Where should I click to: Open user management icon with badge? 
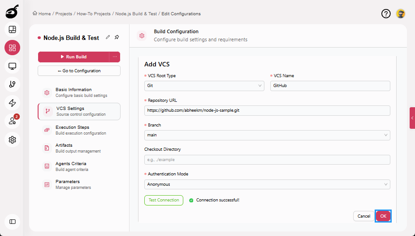(x=12, y=121)
